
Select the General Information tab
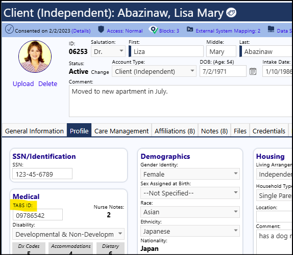(34, 131)
